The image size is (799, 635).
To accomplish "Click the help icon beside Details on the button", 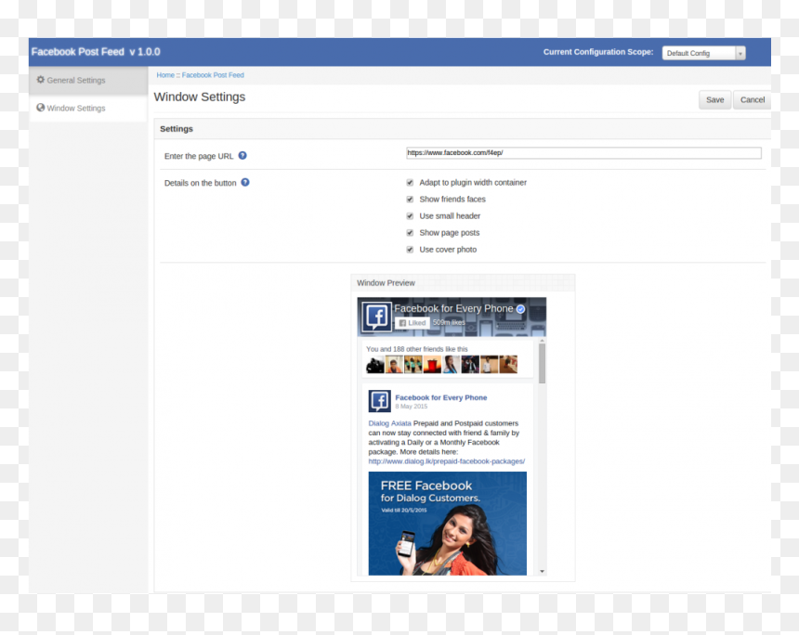I will coord(245,182).
